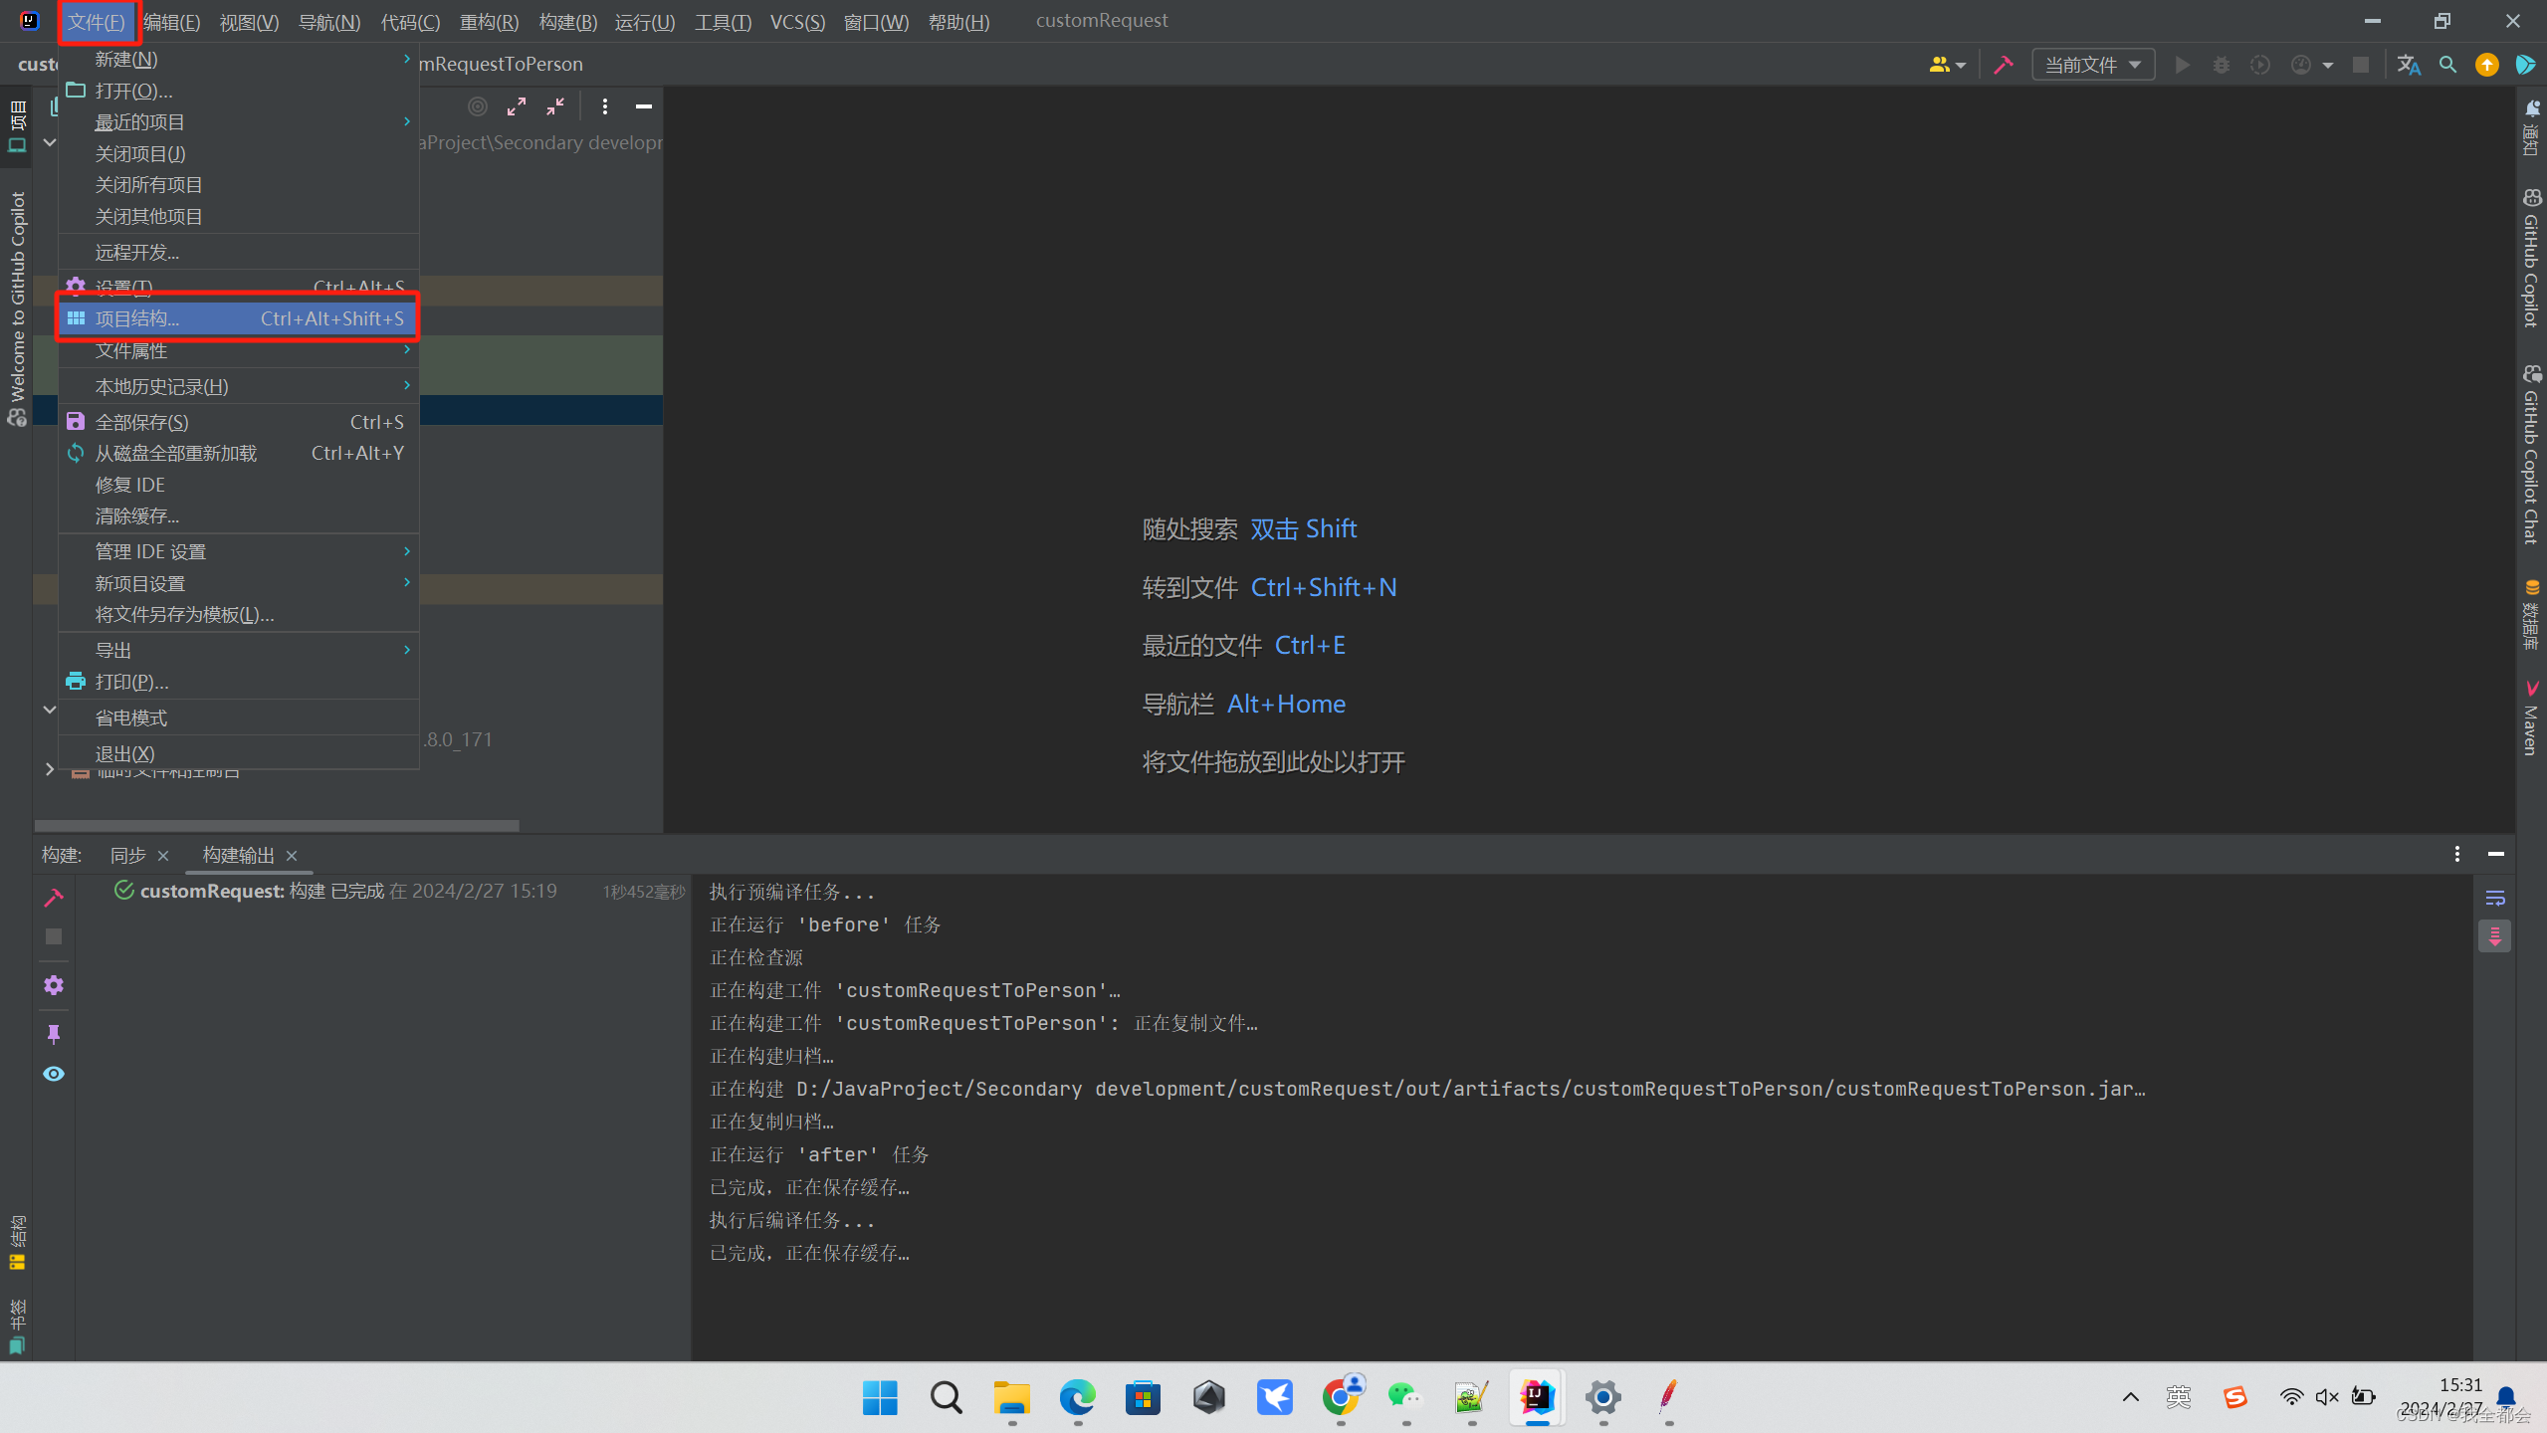Open Build panel gear settings icon

(x=54, y=985)
